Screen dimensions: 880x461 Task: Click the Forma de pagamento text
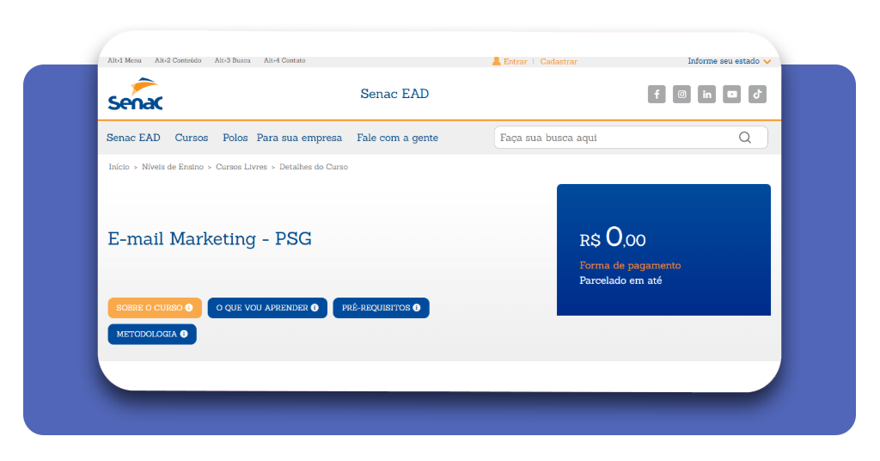(x=630, y=266)
